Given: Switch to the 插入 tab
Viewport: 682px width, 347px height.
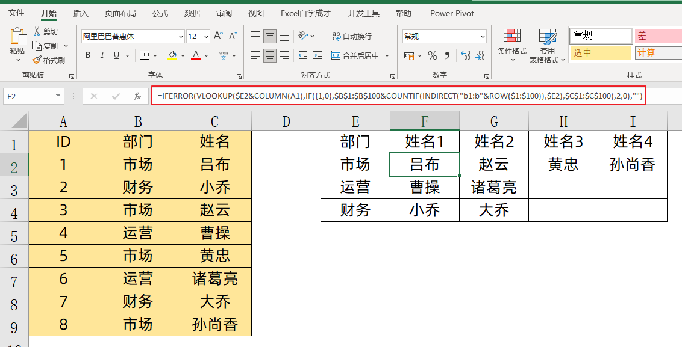Looking at the screenshot, I should (x=81, y=13).
